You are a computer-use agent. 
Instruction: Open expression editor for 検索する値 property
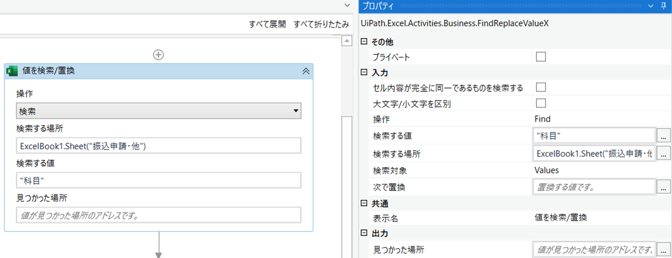point(664,136)
